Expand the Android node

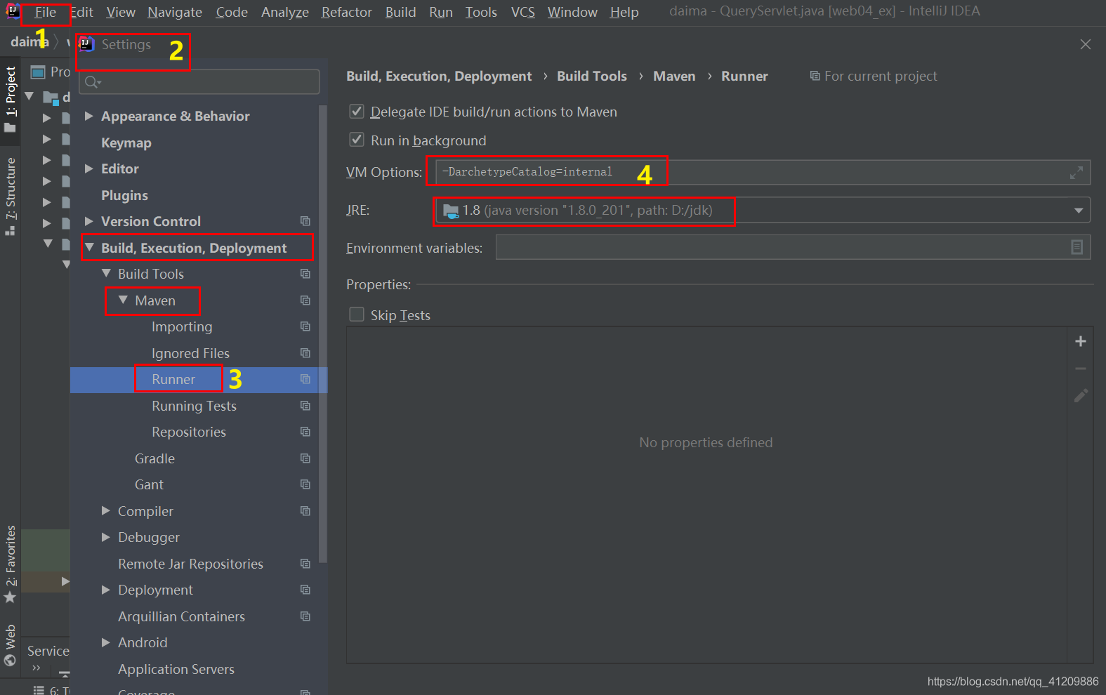[106, 642]
